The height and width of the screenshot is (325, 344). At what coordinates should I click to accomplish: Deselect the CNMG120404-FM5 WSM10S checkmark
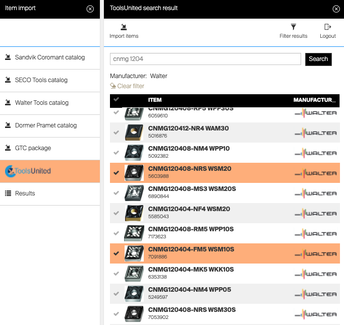117,253
